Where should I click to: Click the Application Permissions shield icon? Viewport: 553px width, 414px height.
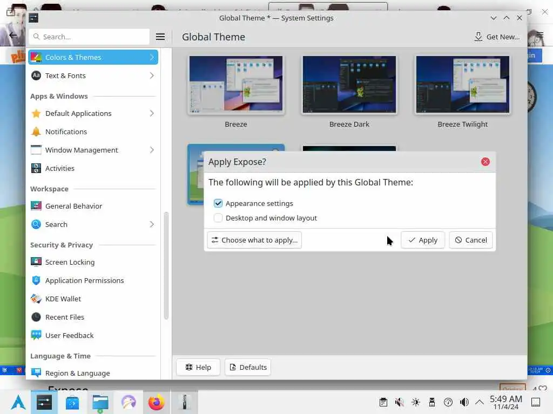pyautogui.click(x=36, y=280)
